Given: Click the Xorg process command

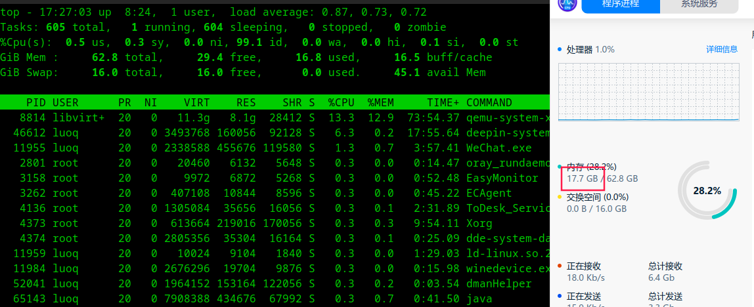Looking at the screenshot, I should tap(479, 224).
